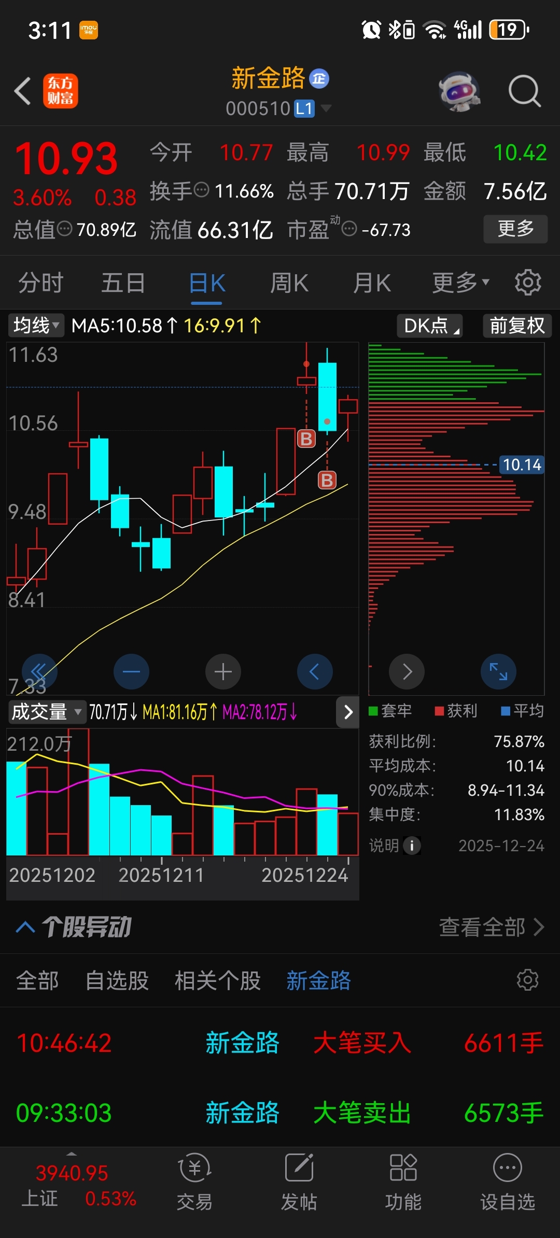The width and height of the screenshot is (560, 1238).
Task: Switch to 月K tab
Action: 372,283
